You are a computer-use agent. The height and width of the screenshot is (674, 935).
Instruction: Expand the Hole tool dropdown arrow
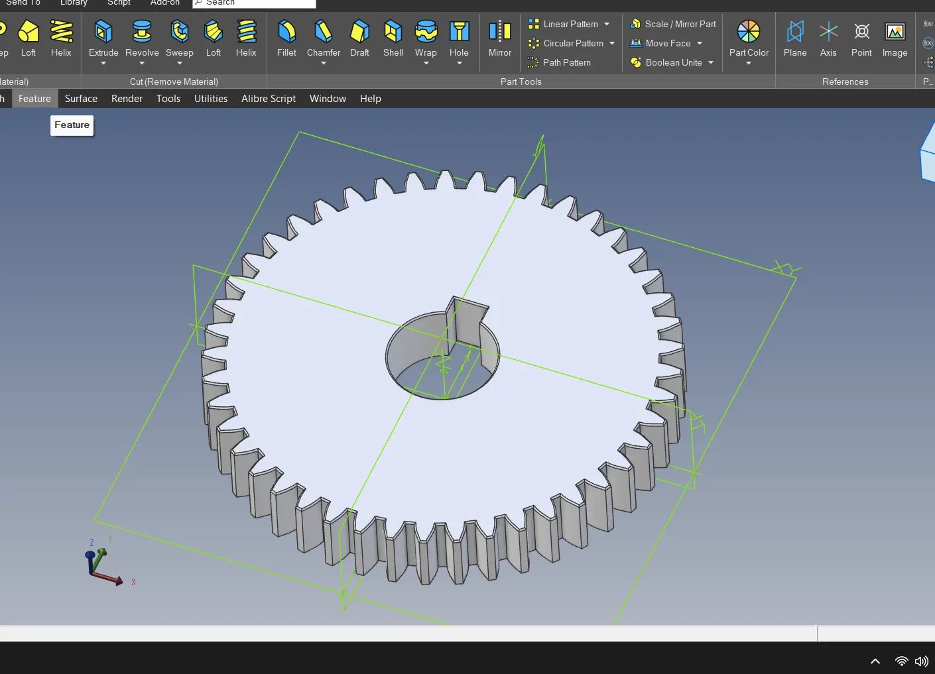point(459,64)
